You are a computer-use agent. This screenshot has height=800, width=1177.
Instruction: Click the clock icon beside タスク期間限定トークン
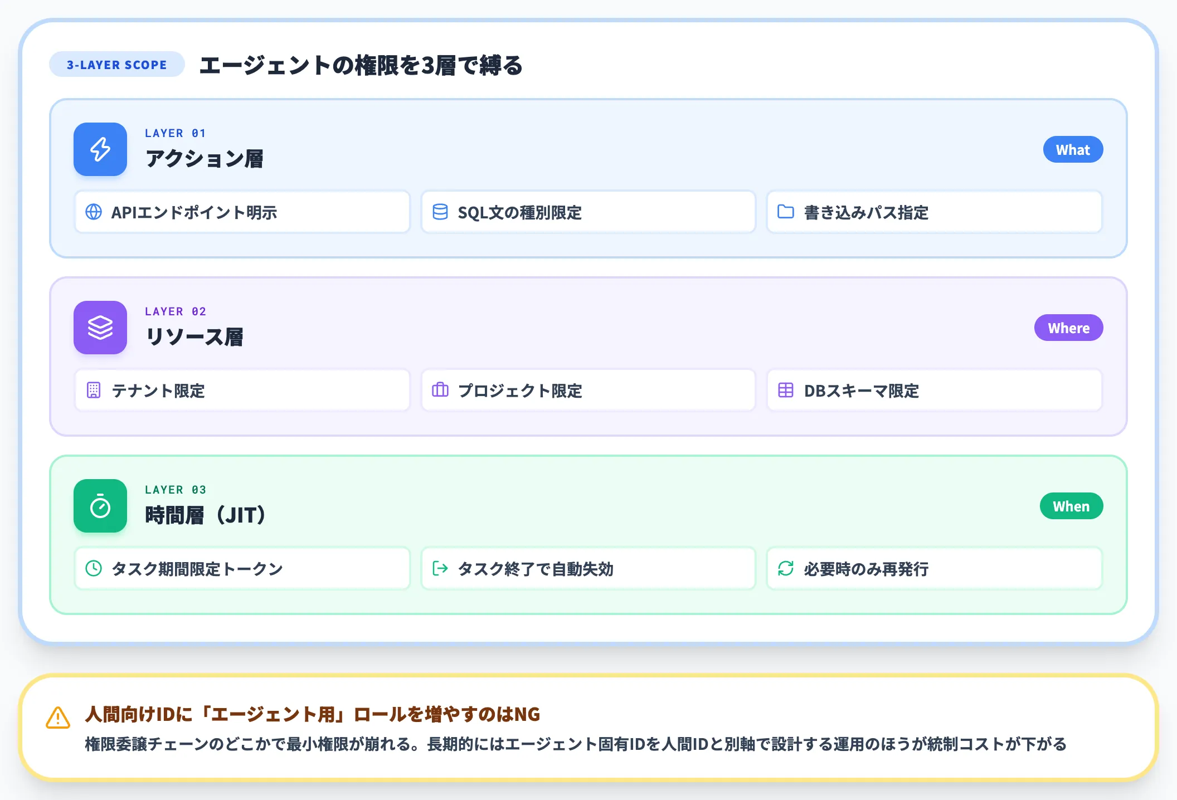tap(94, 568)
